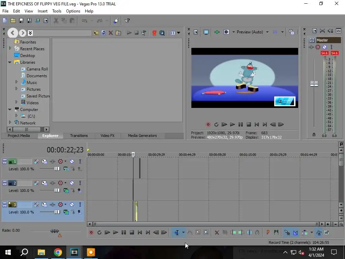Save the project with the floppy disk icon
The width and height of the screenshot is (345, 259).
coord(21,21)
